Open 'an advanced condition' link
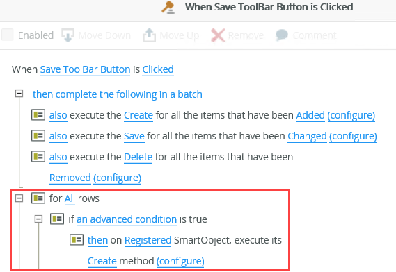396x272 pixels. 127,219
